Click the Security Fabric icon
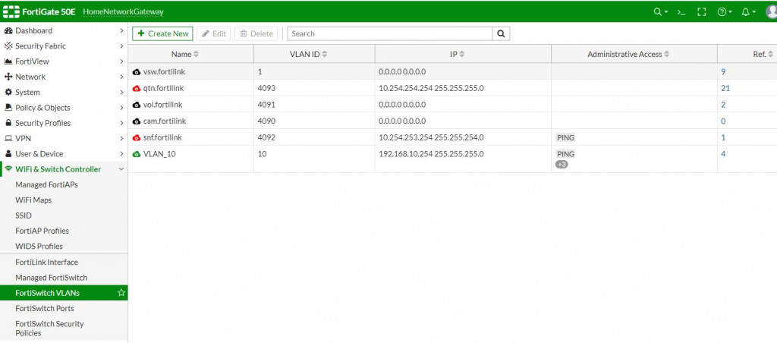Screen dimensions: 777x343 coord(8,46)
